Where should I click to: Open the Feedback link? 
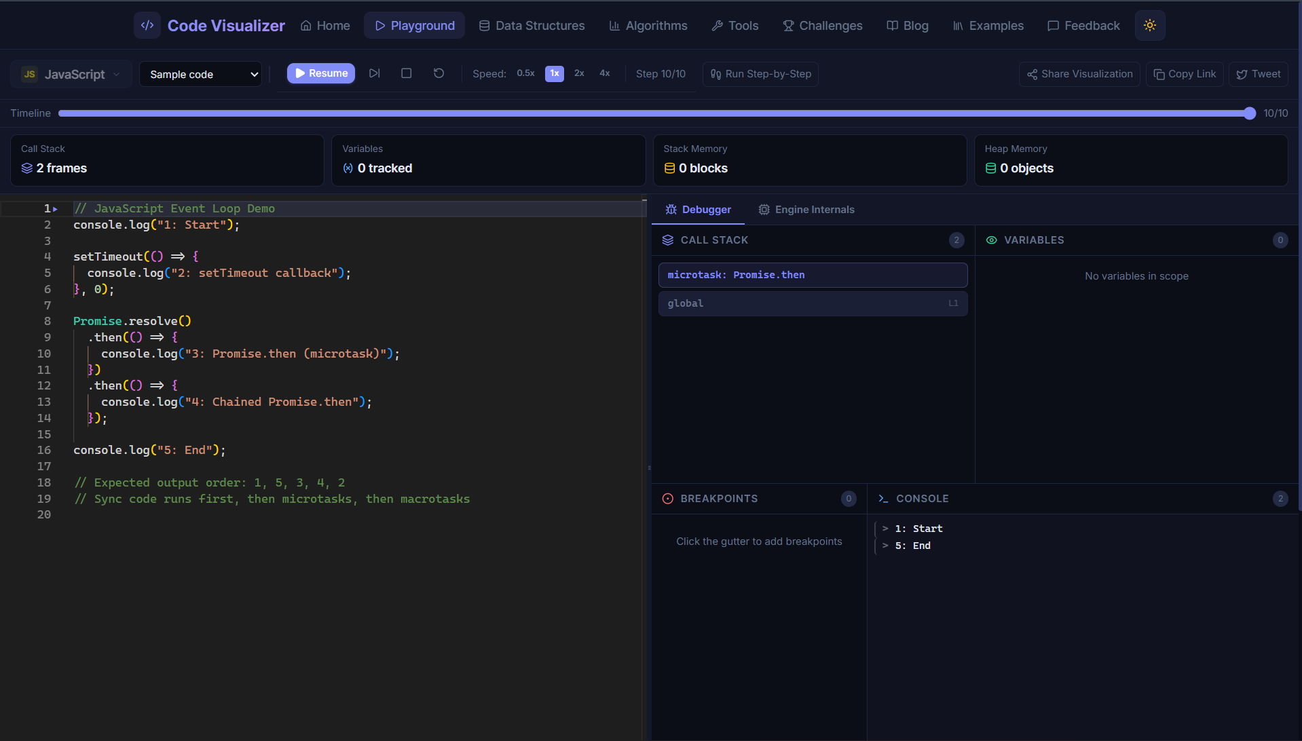(1083, 25)
